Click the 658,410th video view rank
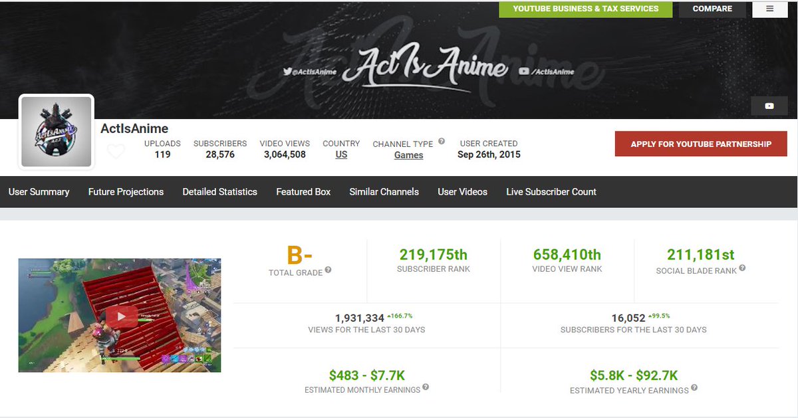 [567, 255]
